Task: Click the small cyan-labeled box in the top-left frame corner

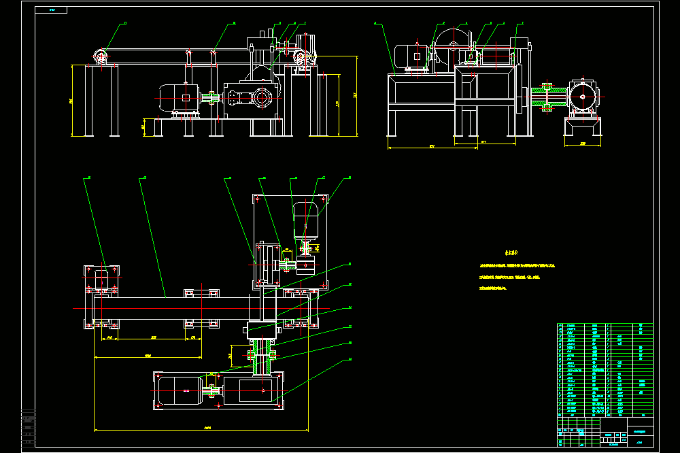Action: pyautogui.click(x=51, y=10)
